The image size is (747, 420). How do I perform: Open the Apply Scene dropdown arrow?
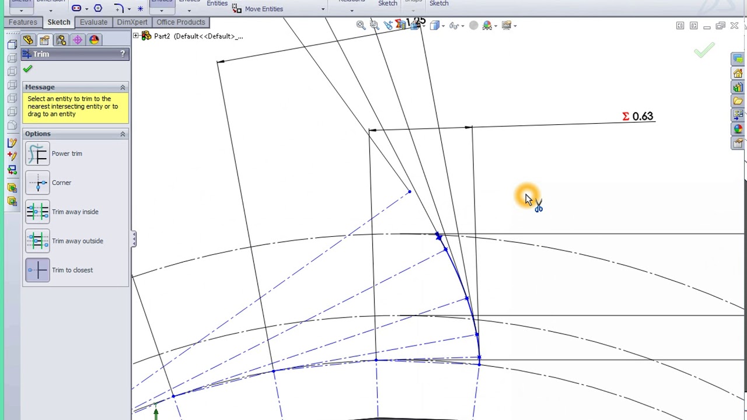point(496,26)
